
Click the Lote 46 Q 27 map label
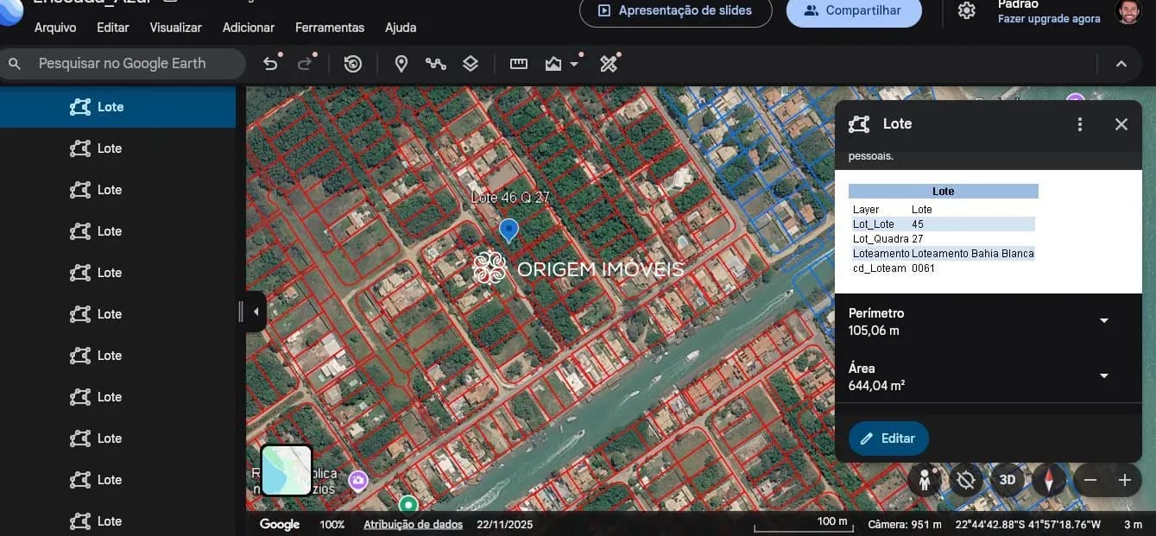tap(510, 198)
